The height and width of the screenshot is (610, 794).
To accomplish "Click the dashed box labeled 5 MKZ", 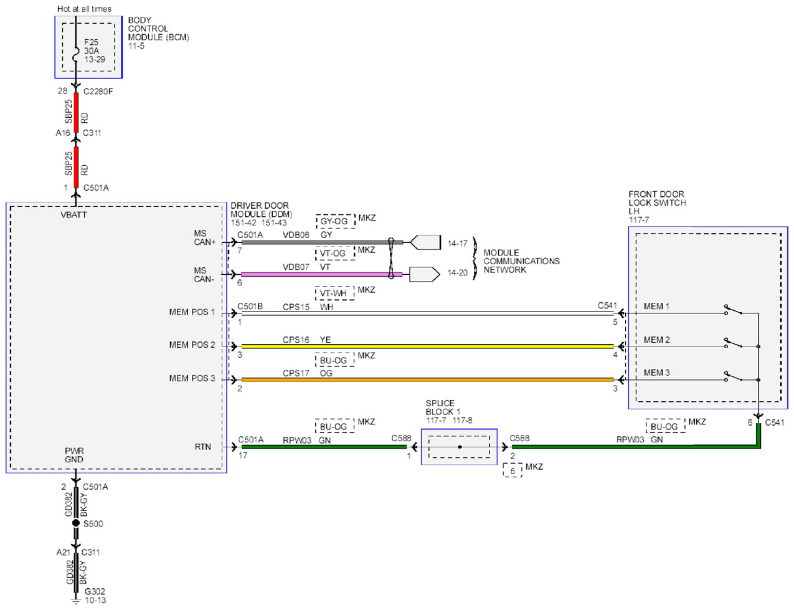I will [x=512, y=471].
